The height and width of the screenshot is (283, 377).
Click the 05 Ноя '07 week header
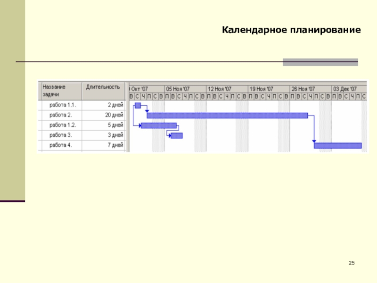[x=178, y=89]
